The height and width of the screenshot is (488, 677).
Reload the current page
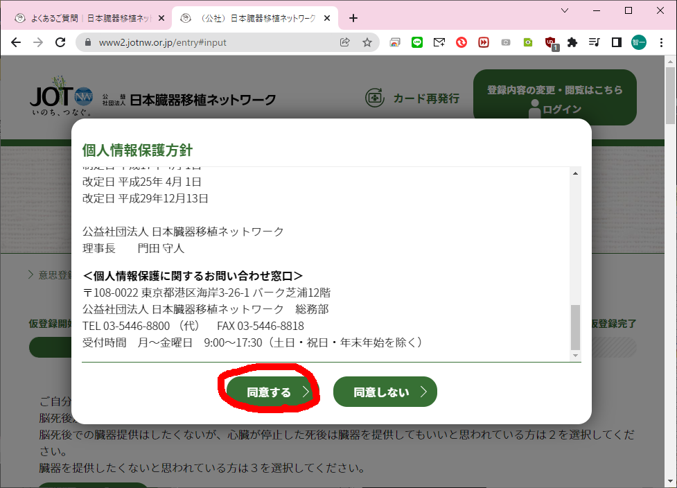tap(61, 42)
